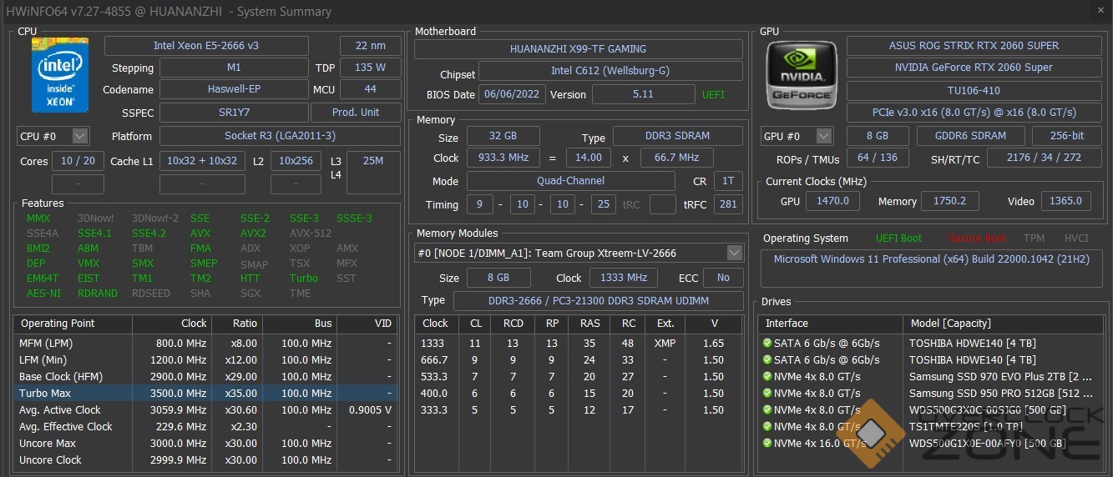This screenshot has width=1113, height=477.
Task: Select the Base Clock (HFM) row
Action: 200,376
